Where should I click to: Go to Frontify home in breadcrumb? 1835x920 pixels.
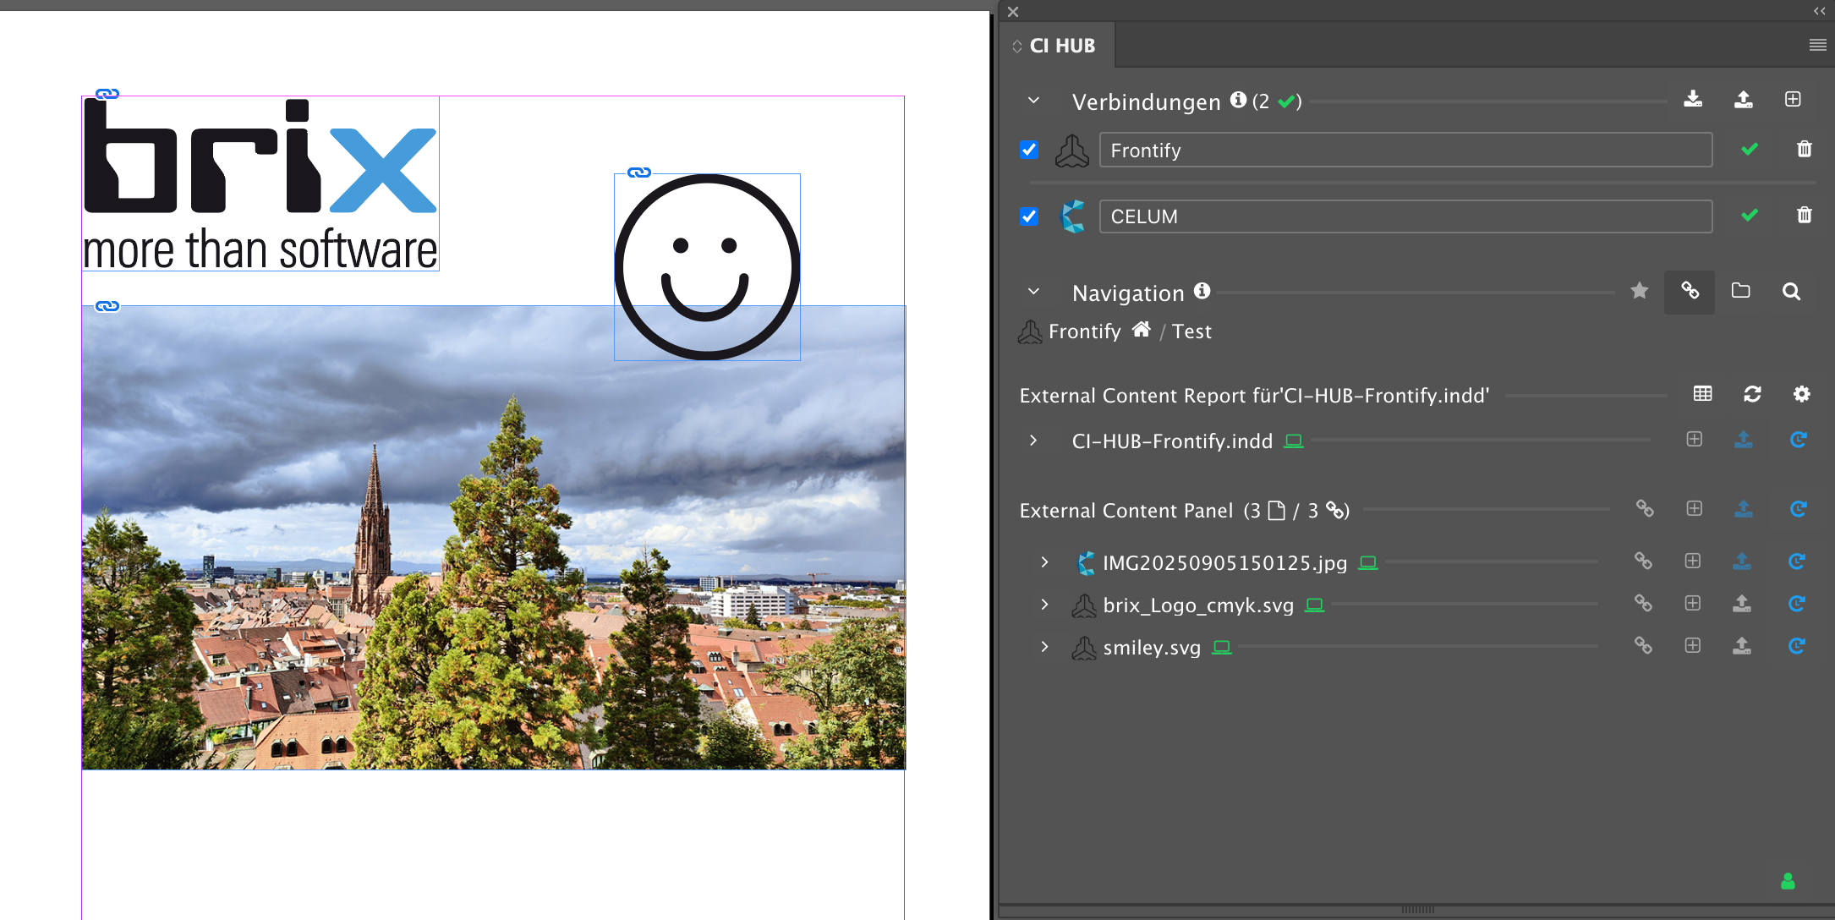click(x=1141, y=330)
